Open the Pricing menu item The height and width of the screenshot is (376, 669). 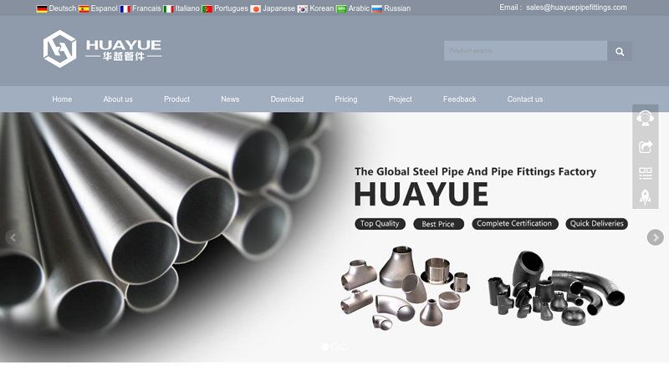pyautogui.click(x=346, y=99)
